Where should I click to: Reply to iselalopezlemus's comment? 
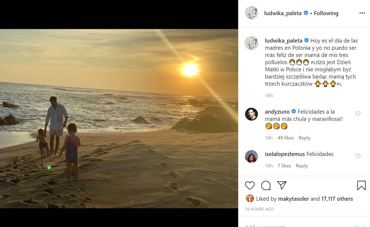pos(301,166)
